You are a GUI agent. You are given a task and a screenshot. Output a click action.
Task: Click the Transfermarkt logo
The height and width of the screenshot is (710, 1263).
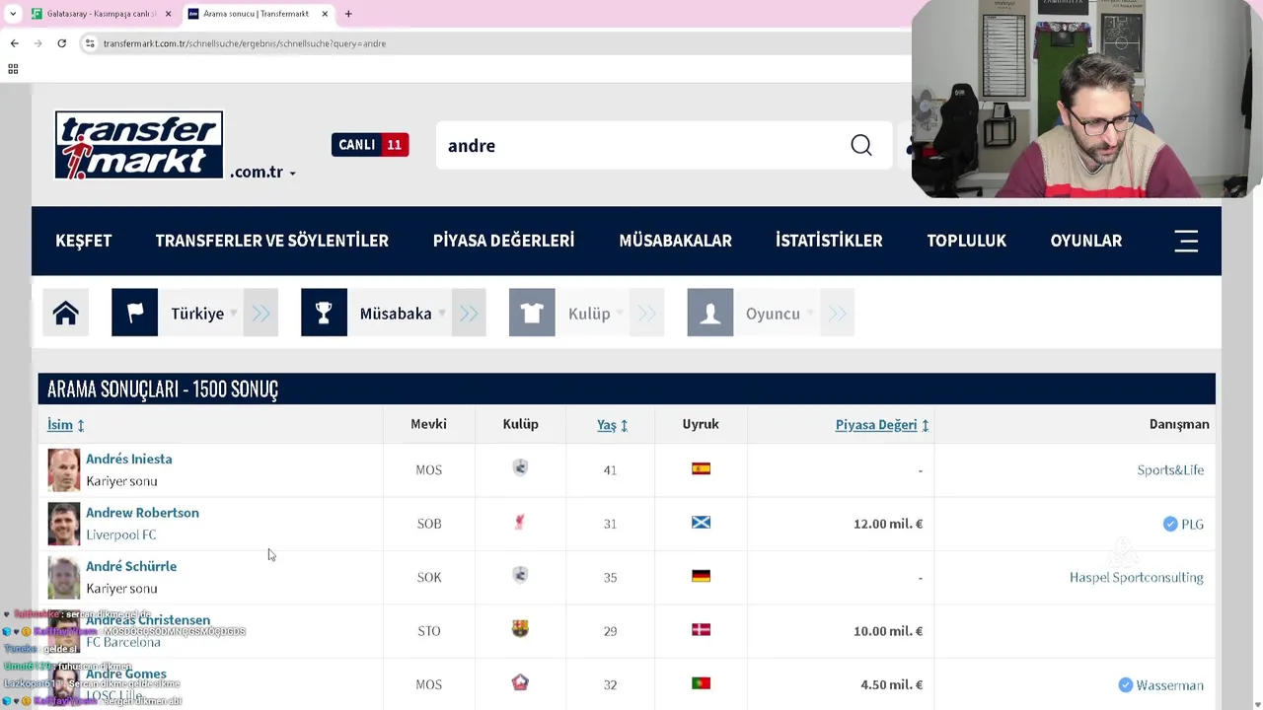139,145
